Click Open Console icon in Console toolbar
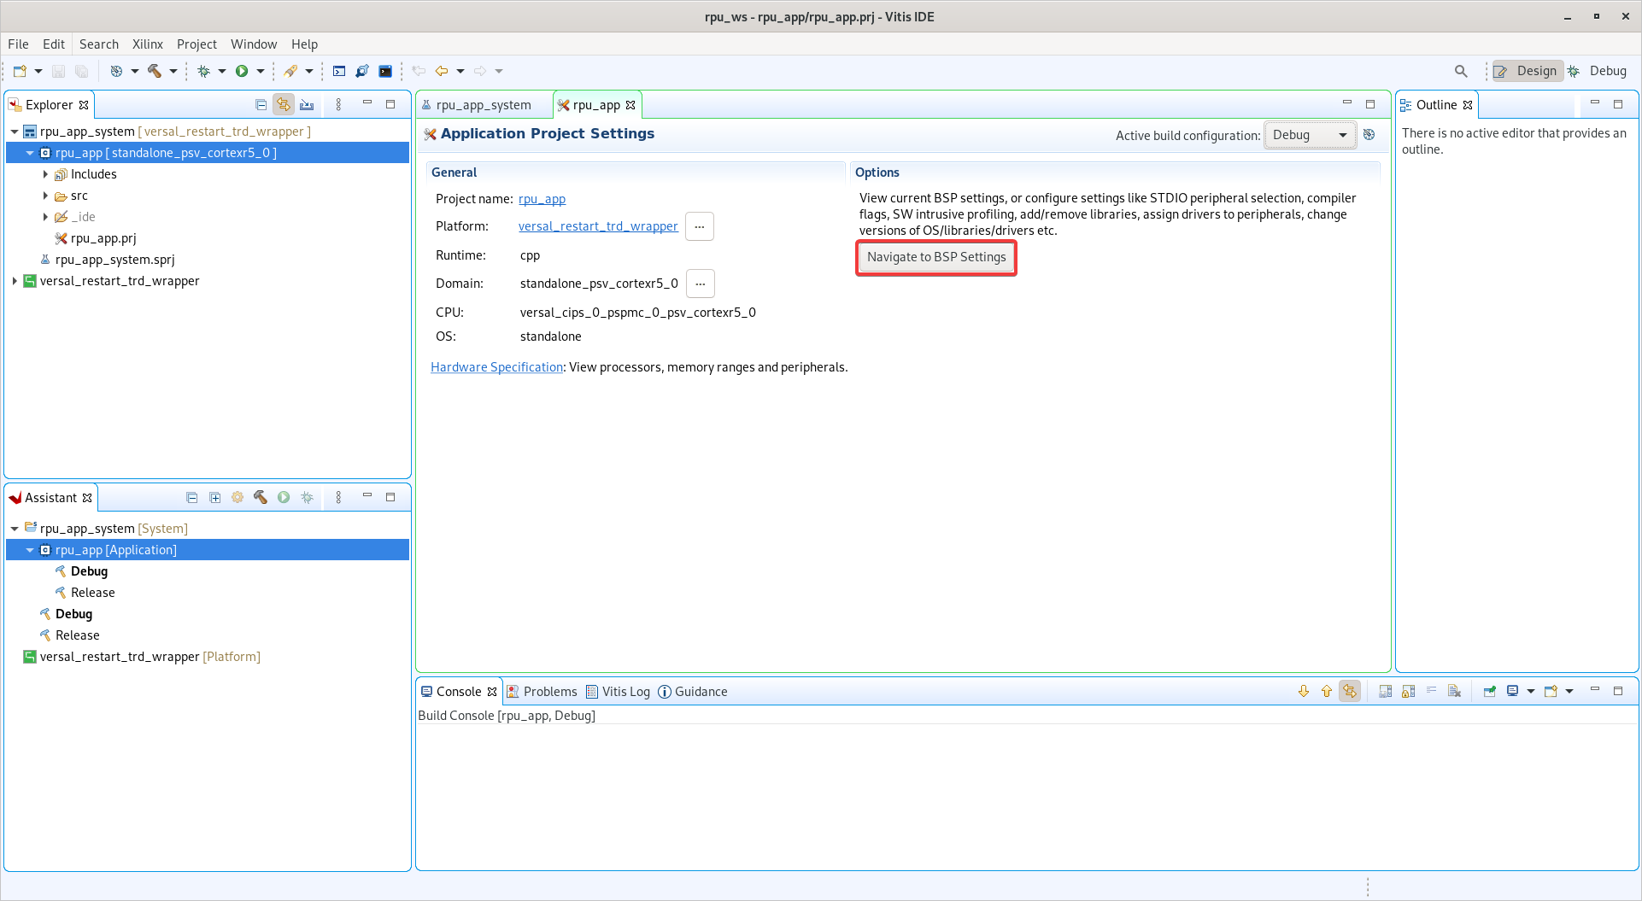This screenshot has width=1642, height=901. 1551,691
